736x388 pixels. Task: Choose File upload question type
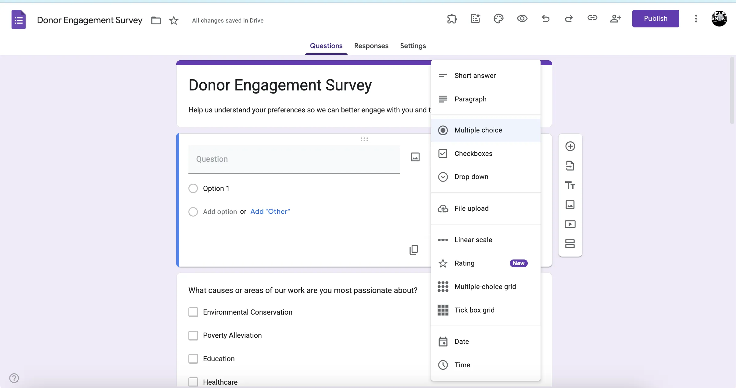486,208
